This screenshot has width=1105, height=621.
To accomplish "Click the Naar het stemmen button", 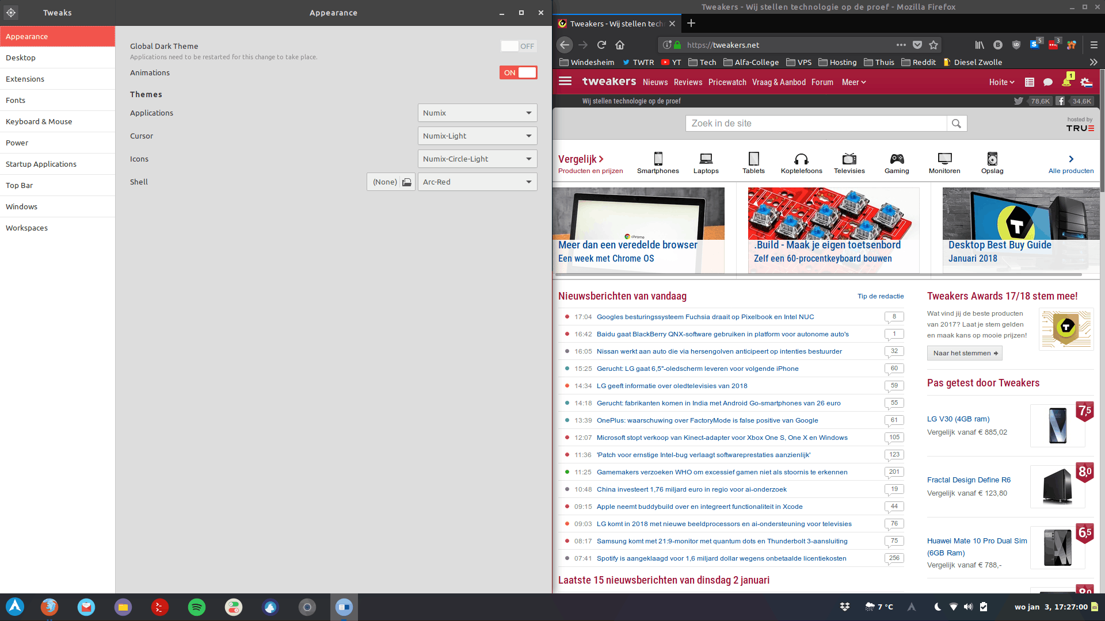I will pos(965,353).
